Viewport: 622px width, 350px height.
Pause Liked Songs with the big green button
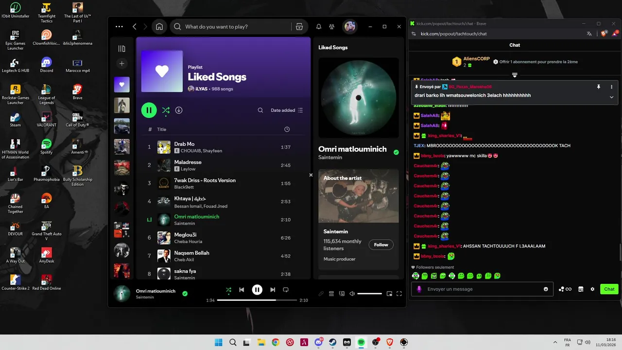pyautogui.click(x=149, y=110)
